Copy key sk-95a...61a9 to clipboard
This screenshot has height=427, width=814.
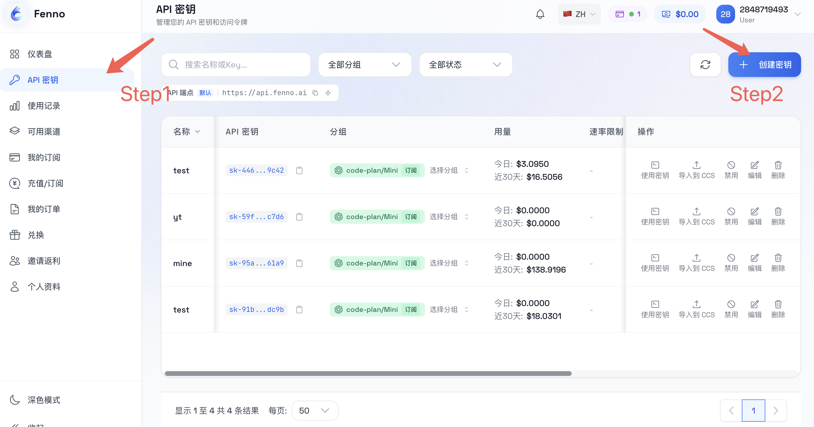click(x=299, y=263)
